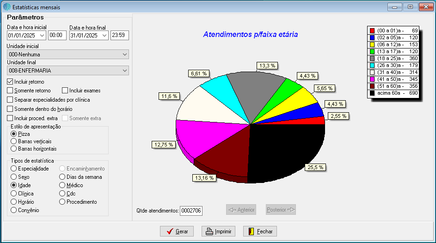Viewport: 436px width, 243px height.
Task: Expand the Unidade inicial dropdown
Action: click(124, 55)
